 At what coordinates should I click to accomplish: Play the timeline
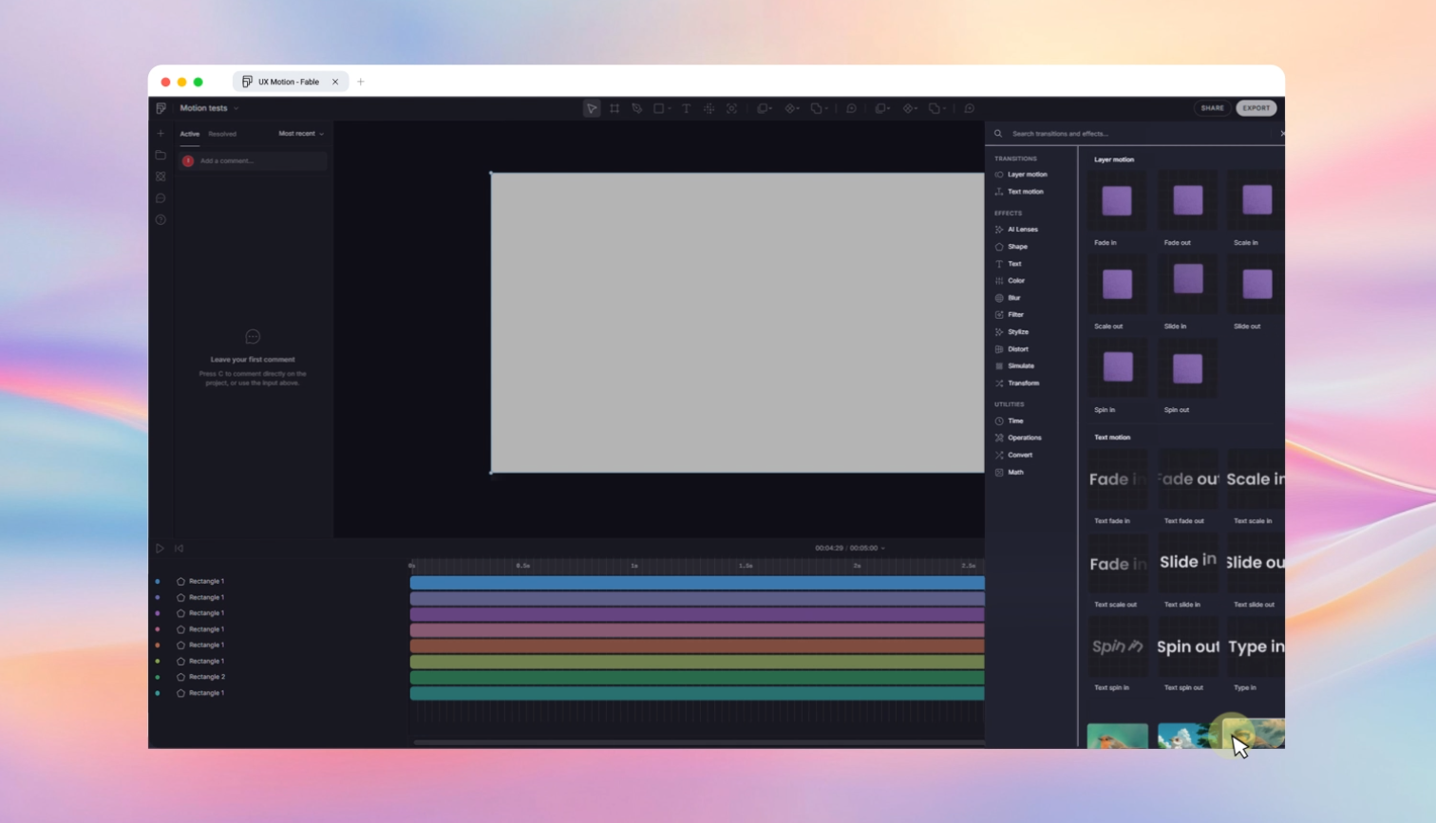click(x=160, y=549)
